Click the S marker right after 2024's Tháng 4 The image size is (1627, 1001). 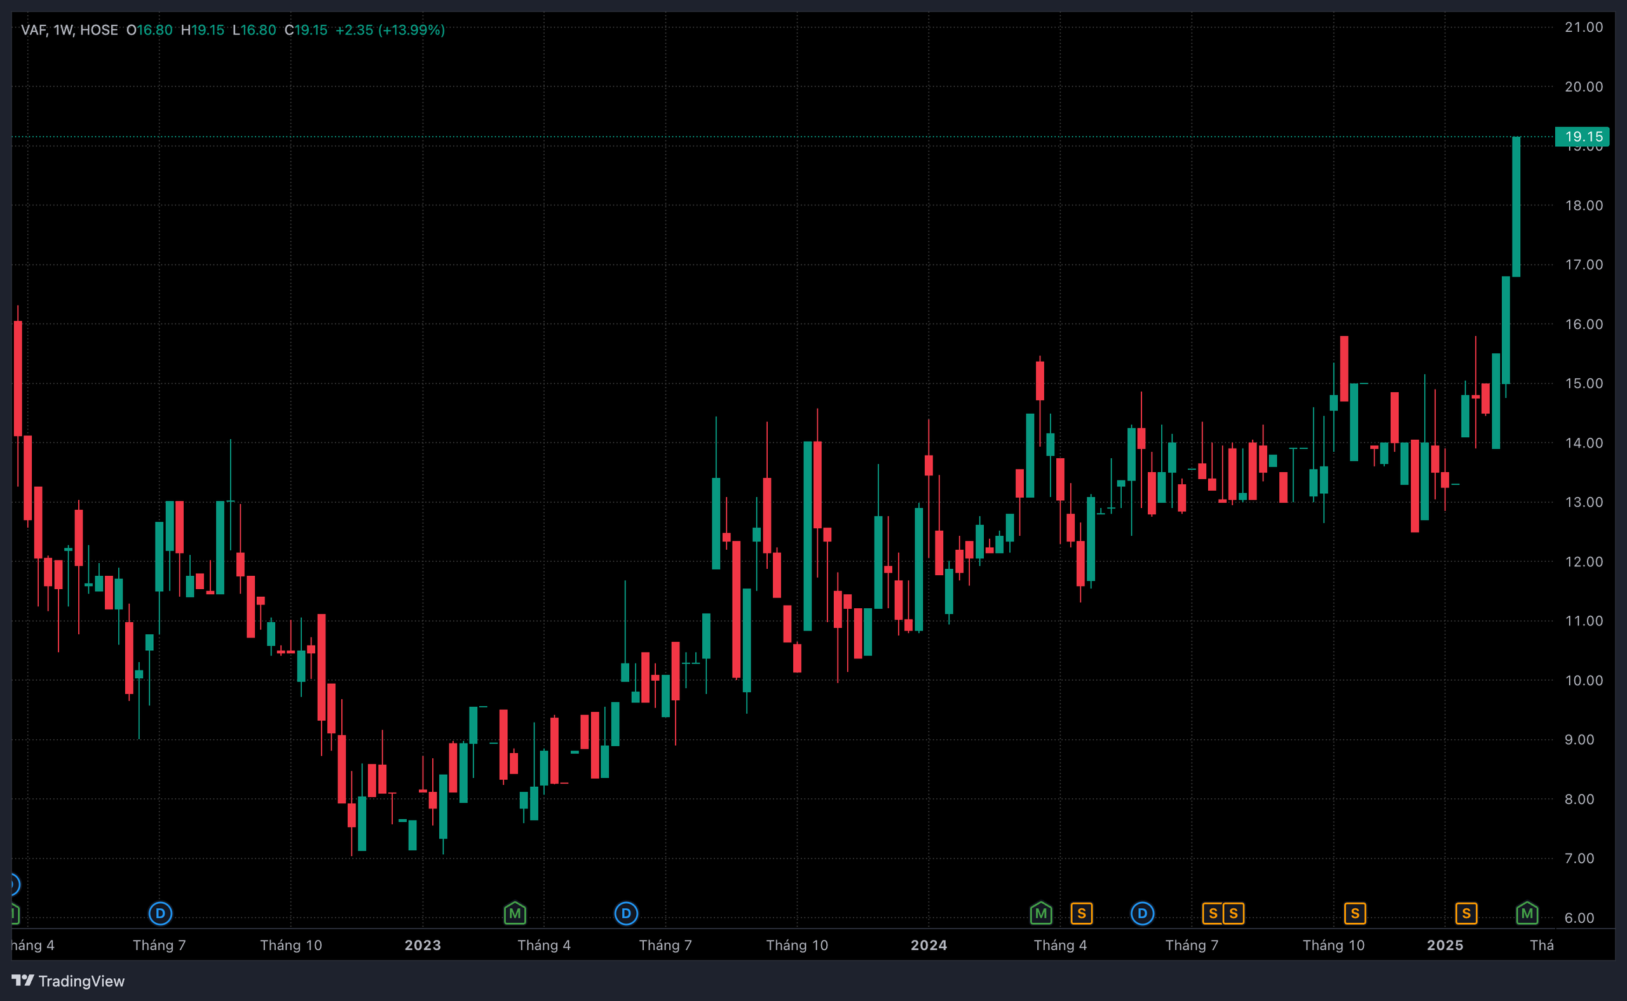point(1082,914)
